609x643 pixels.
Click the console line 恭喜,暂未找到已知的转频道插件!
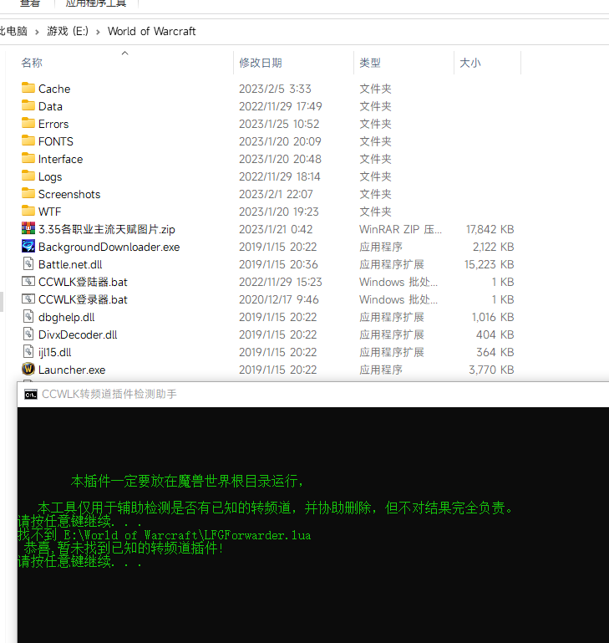coord(123,548)
